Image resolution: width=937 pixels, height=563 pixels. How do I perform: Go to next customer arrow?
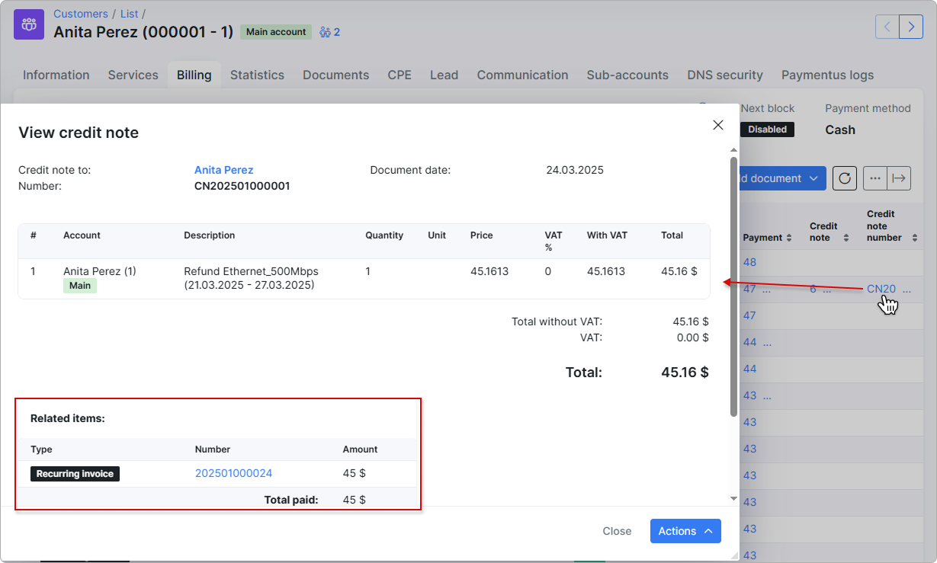click(x=911, y=27)
